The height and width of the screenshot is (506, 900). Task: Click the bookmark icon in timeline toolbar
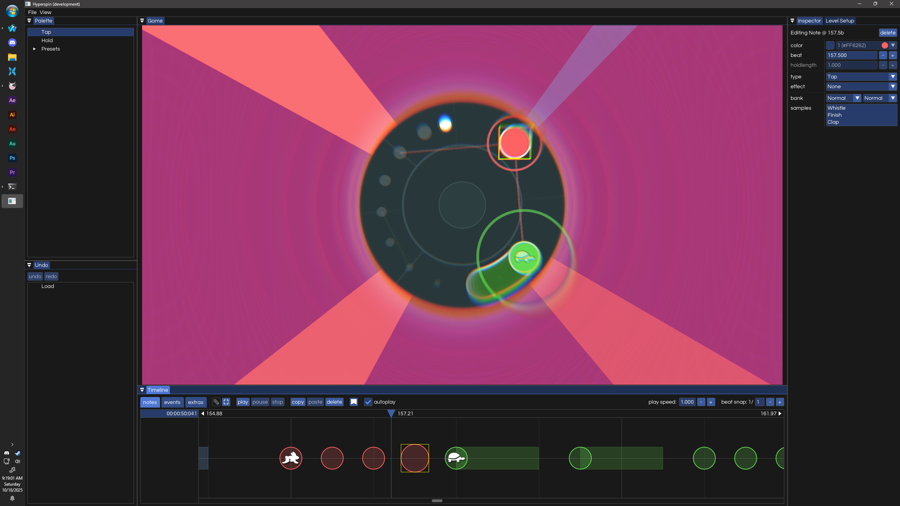[x=354, y=402]
